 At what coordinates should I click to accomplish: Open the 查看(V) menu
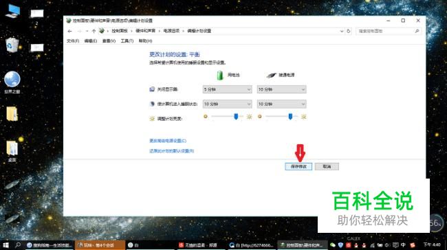[x=109, y=41]
